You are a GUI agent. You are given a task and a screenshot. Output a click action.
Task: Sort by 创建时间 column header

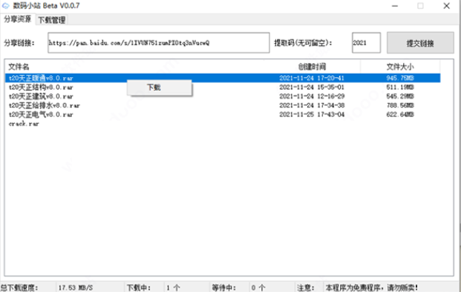[312, 67]
